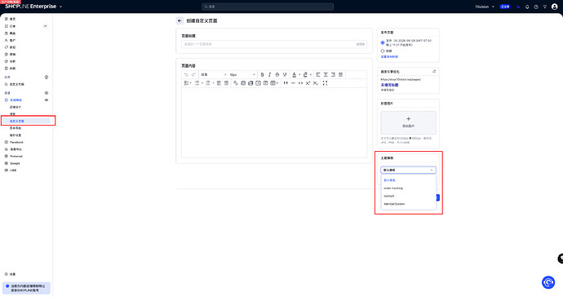Click the font color A icon
This screenshot has width=563, height=297.
pyautogui.click(x=294, y=75)
